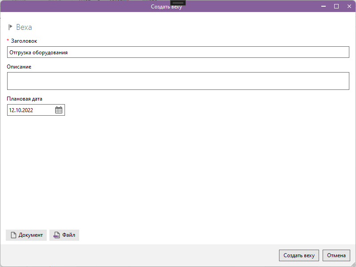Click the planned date field showing 12.10.2022
The width and height of the screenshot is (356, 267).
30,110
